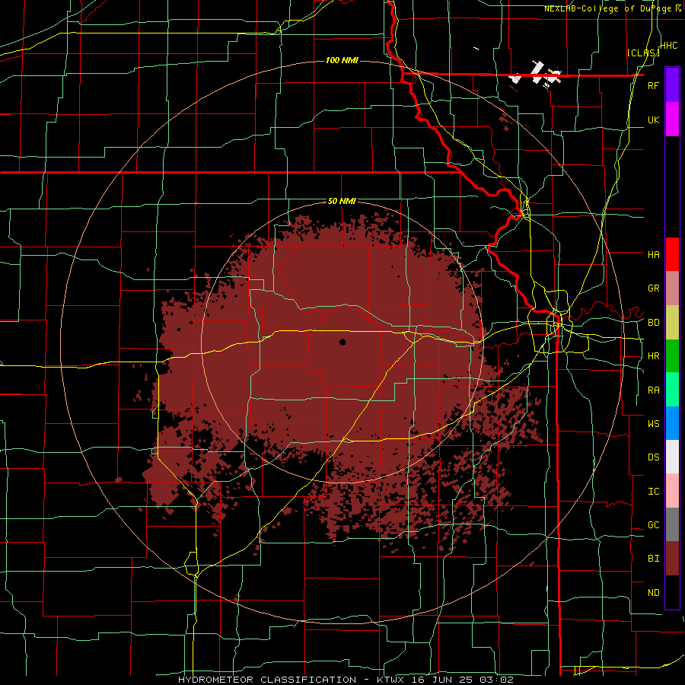Click the UK magenta color swatch in legend
The height and width of the screenshot is (685, 685).
672,119
